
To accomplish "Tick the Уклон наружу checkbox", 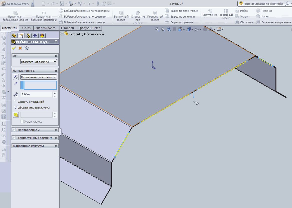I will 22,122.
